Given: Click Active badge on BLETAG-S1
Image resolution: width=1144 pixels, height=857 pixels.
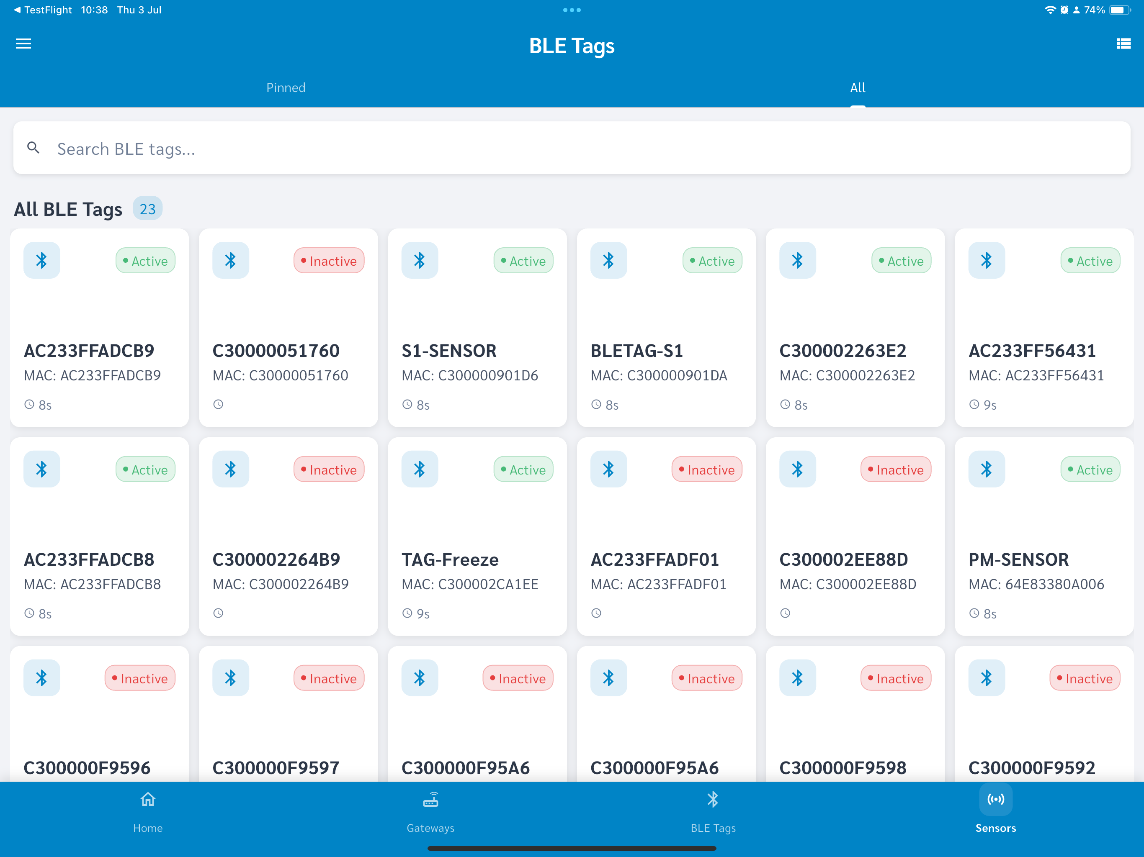Looking at the screenshot, I should coord(713,261).
